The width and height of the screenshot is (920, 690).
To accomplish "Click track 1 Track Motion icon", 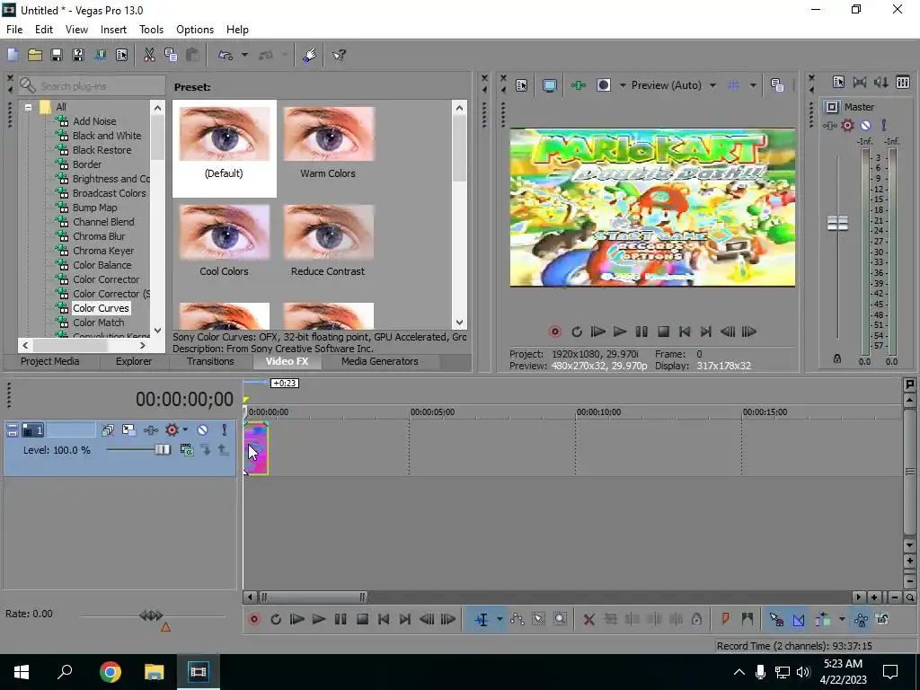I will 128,430.
